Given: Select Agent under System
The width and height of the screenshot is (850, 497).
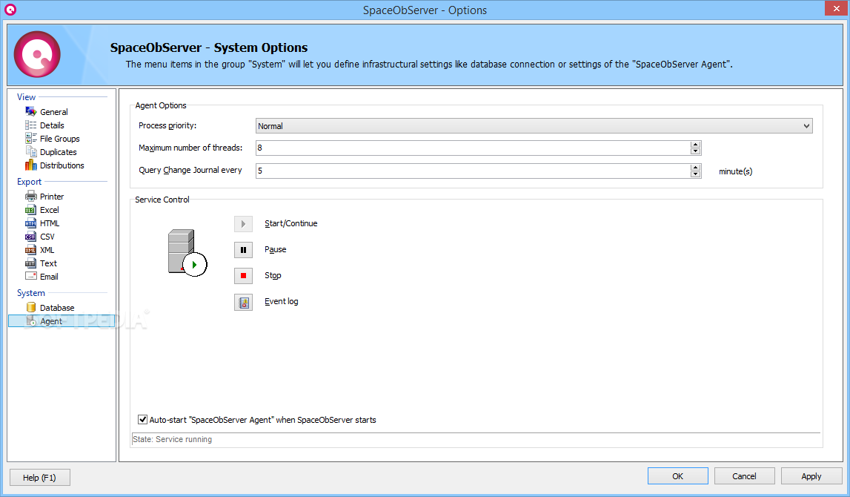Looking at the screenshot, I should click(51, 321).
